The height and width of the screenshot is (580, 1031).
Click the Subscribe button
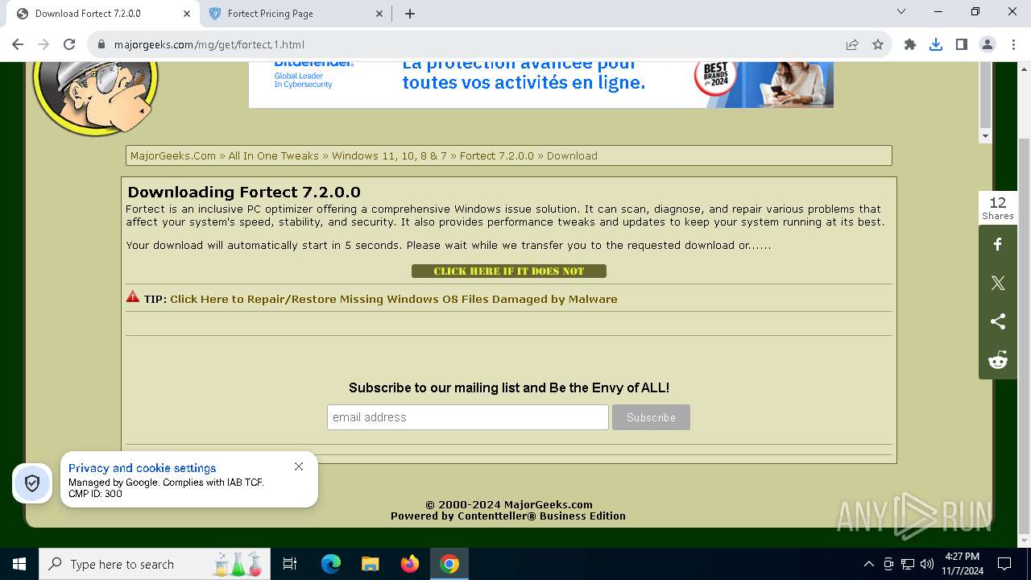click(x=651, y=417)
